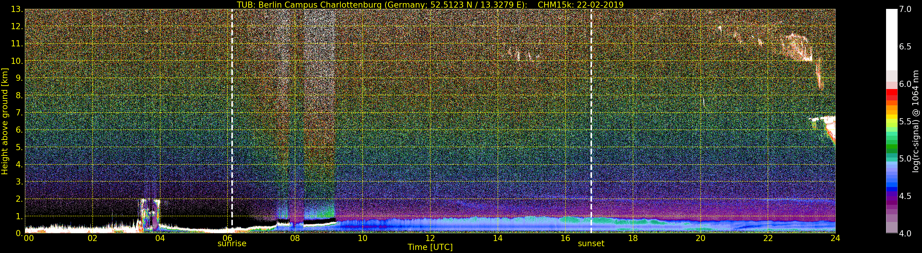Click the white dashed sunset line
922x253 pixels.
click(591, 121)
